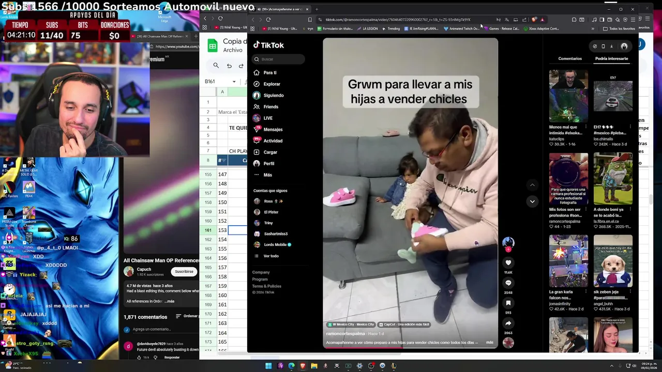Open 'EH? #mexico' suggested car video
The height and width of the screenshot is (372, 662).
(x=613, y=96)
